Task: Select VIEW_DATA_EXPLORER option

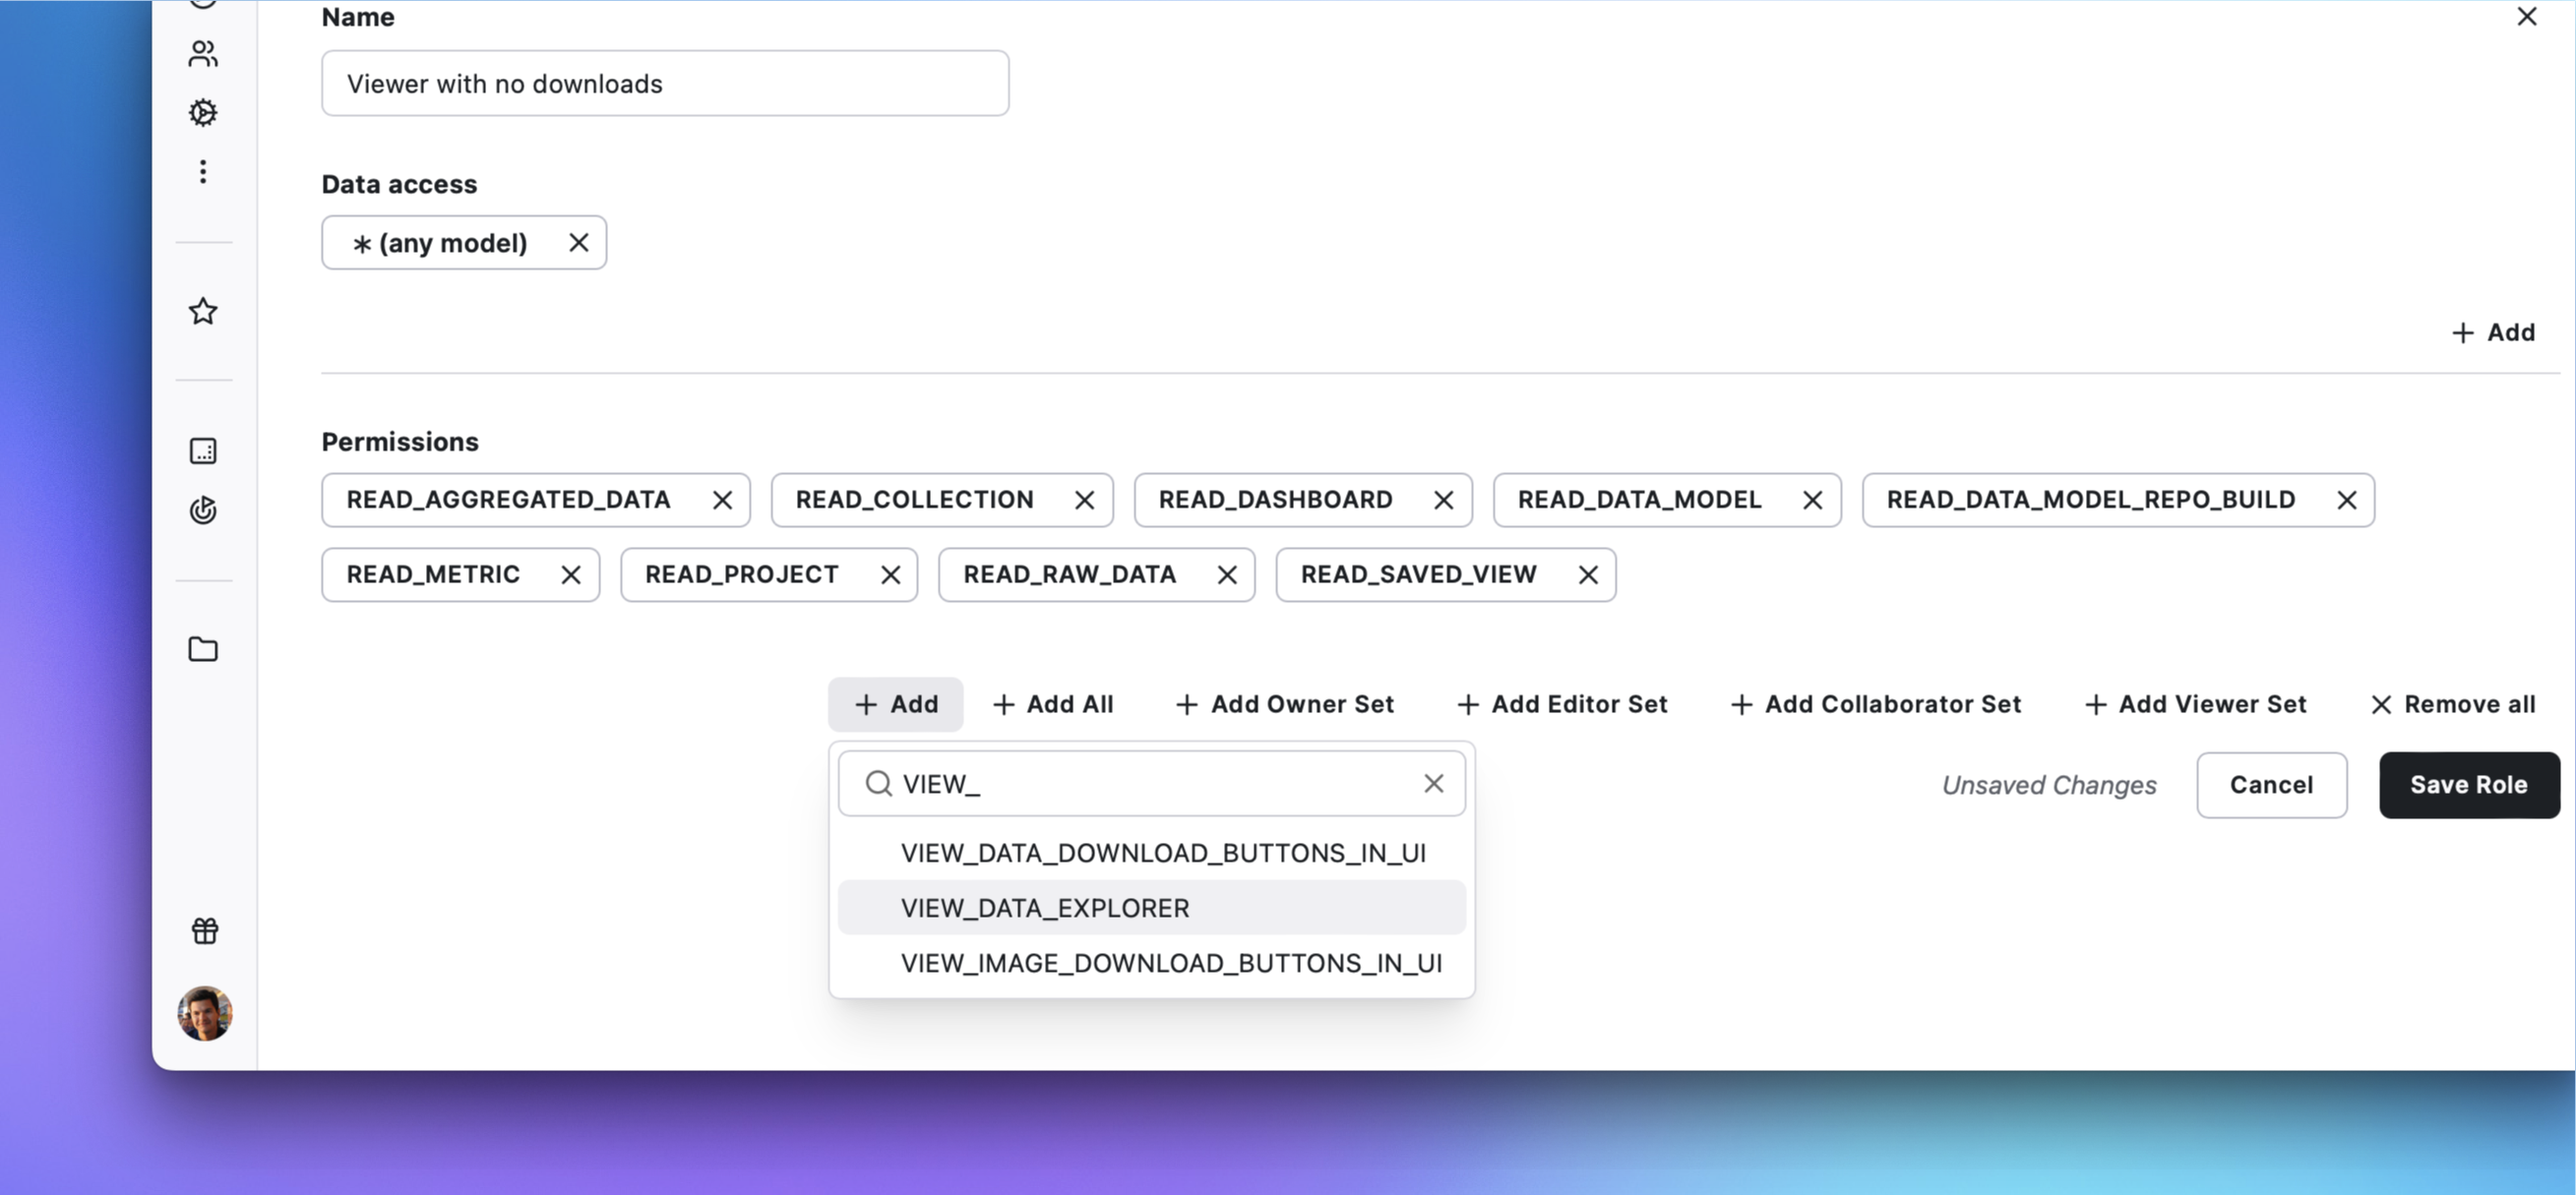Action: pyautogui.click(x=1152, y=908)
